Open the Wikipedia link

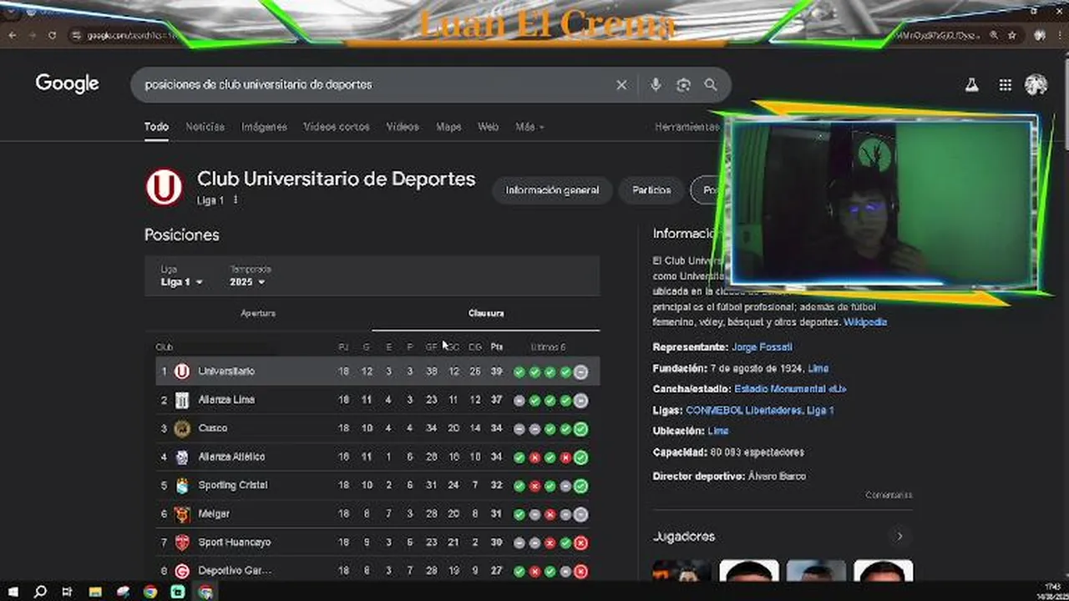865,322
